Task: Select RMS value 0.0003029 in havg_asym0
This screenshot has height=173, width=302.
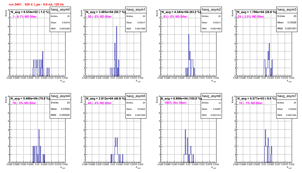Action: pos(65,29)
